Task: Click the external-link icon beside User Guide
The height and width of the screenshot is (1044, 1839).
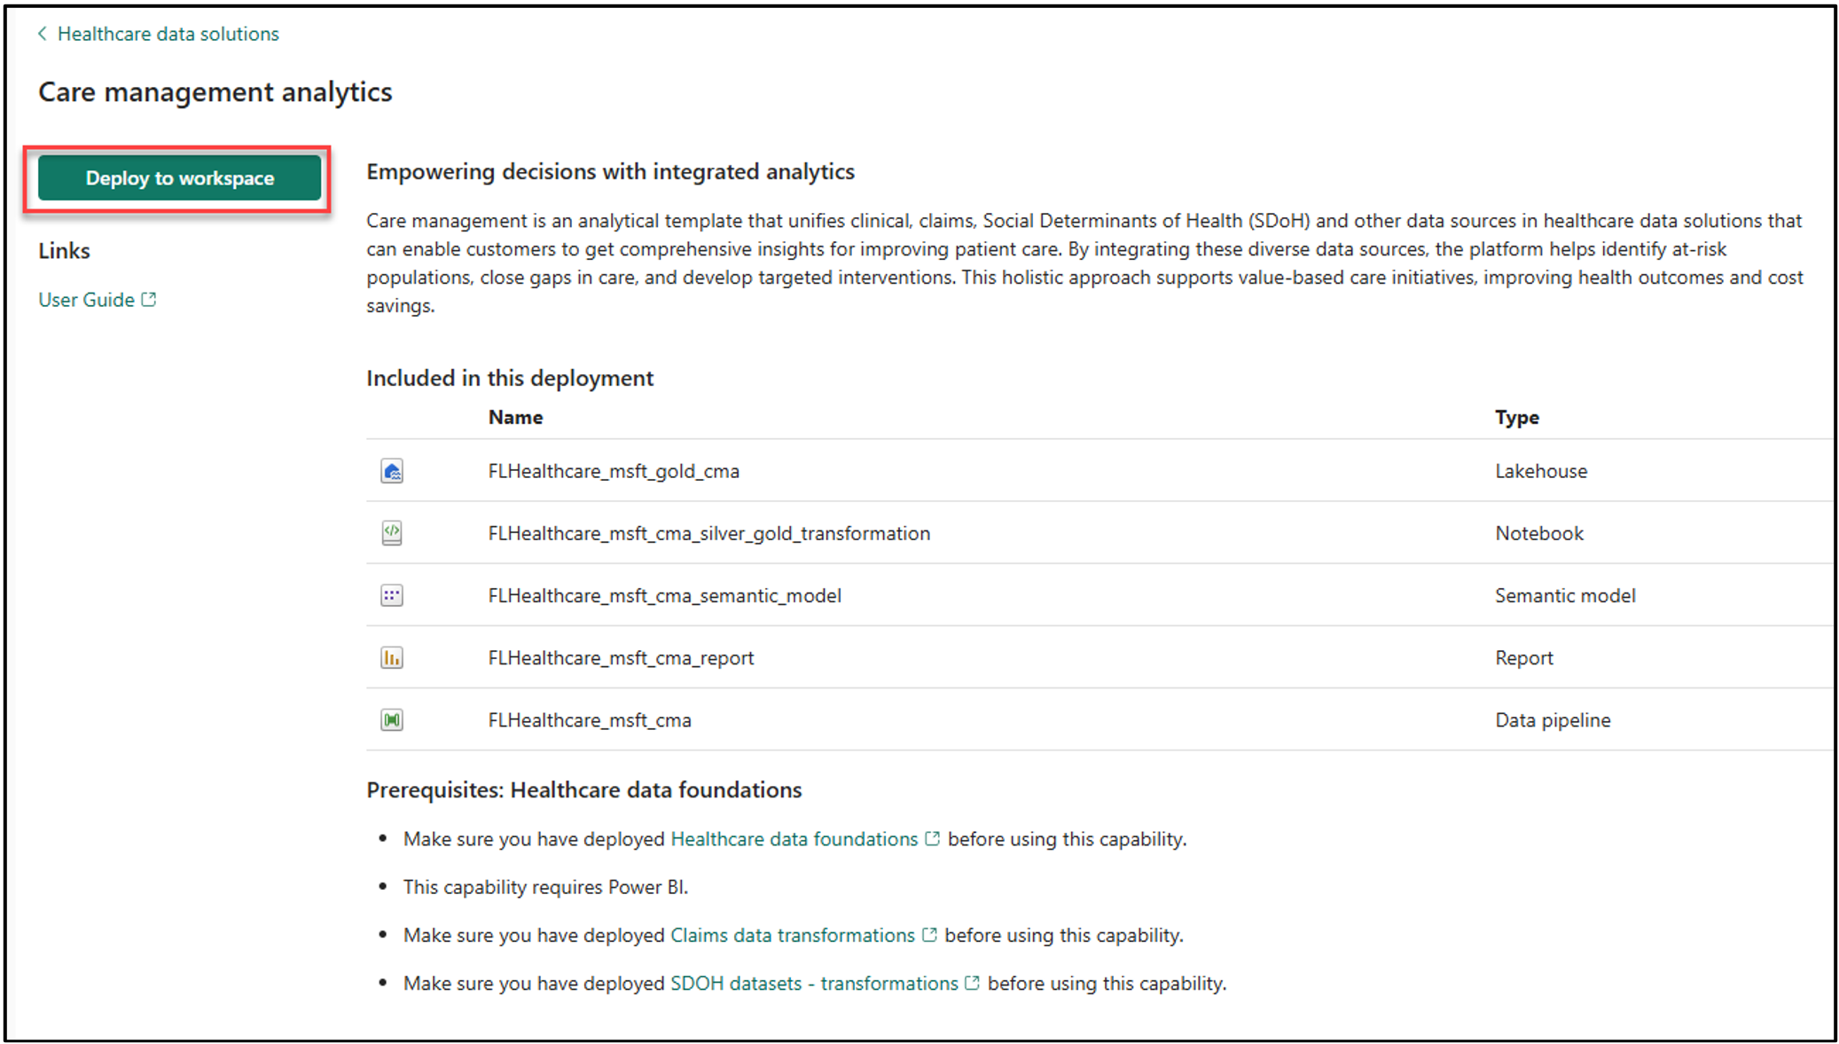Action: tap(149, 300)
